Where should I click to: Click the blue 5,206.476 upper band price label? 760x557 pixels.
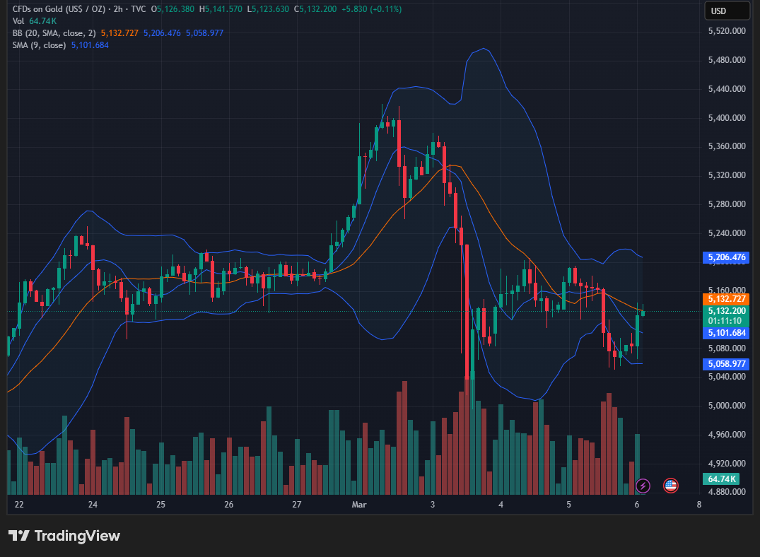726,258
